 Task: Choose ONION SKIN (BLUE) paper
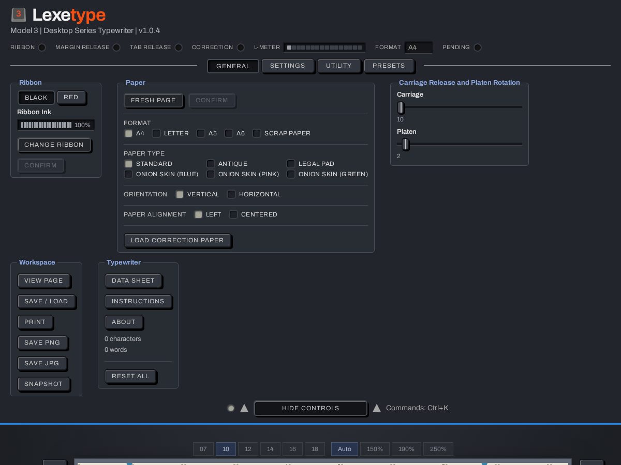click(128, 174)
